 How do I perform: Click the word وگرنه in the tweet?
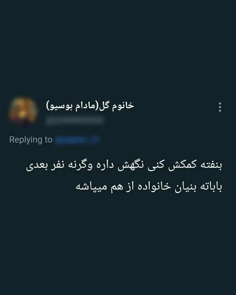(81, 165)
